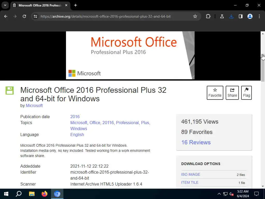Click the Share button
Screen dimensions: 265x199
232,93
